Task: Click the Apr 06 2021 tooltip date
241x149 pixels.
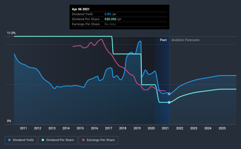Action: click(81, 9)
